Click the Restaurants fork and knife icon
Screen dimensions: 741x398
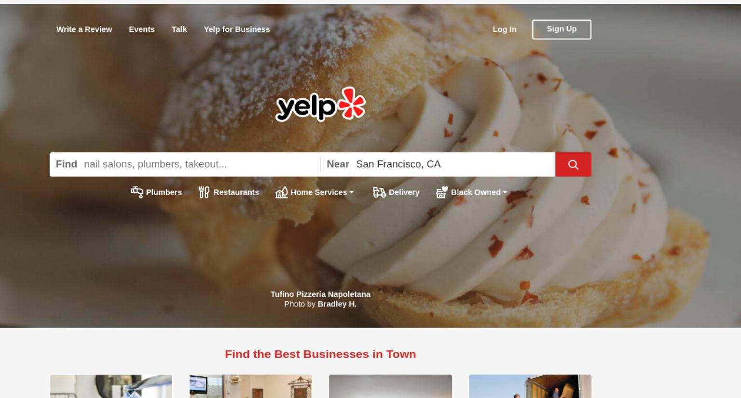[x=204, y=192]
